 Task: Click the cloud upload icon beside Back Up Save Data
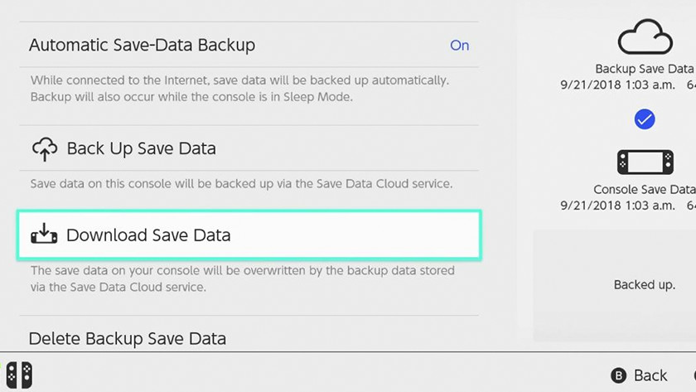(45, 149)
